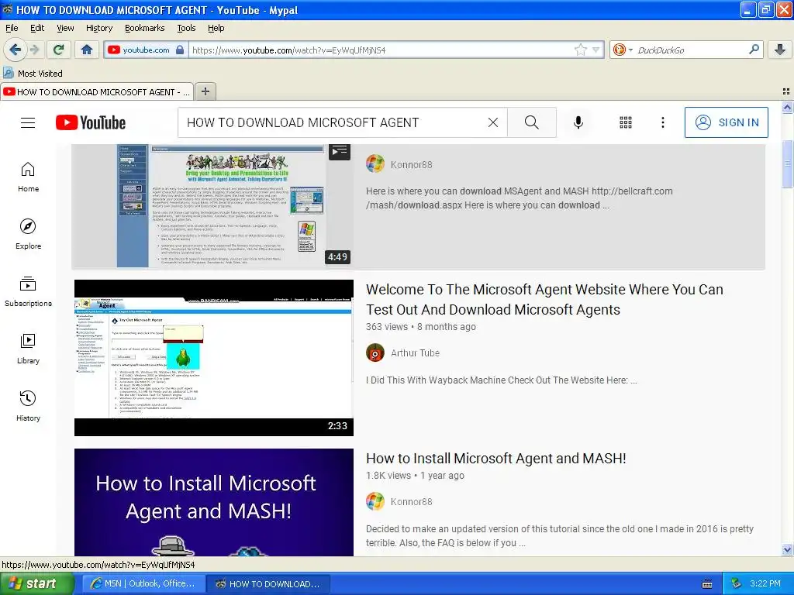Search by voice with the microphone icon
794x595 pixels.
pos(578,122)
